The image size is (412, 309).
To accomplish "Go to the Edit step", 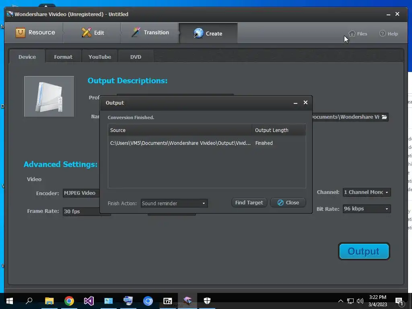I will tap(93, 33).
